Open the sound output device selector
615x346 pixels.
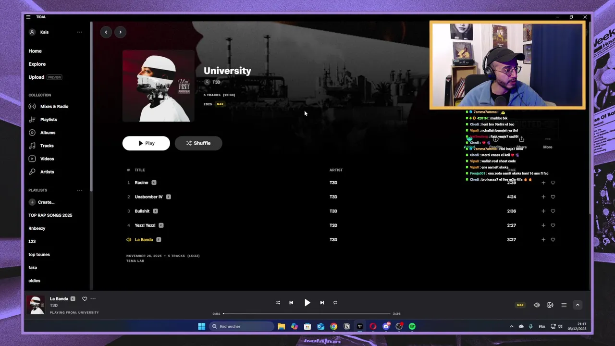point(550,305)
